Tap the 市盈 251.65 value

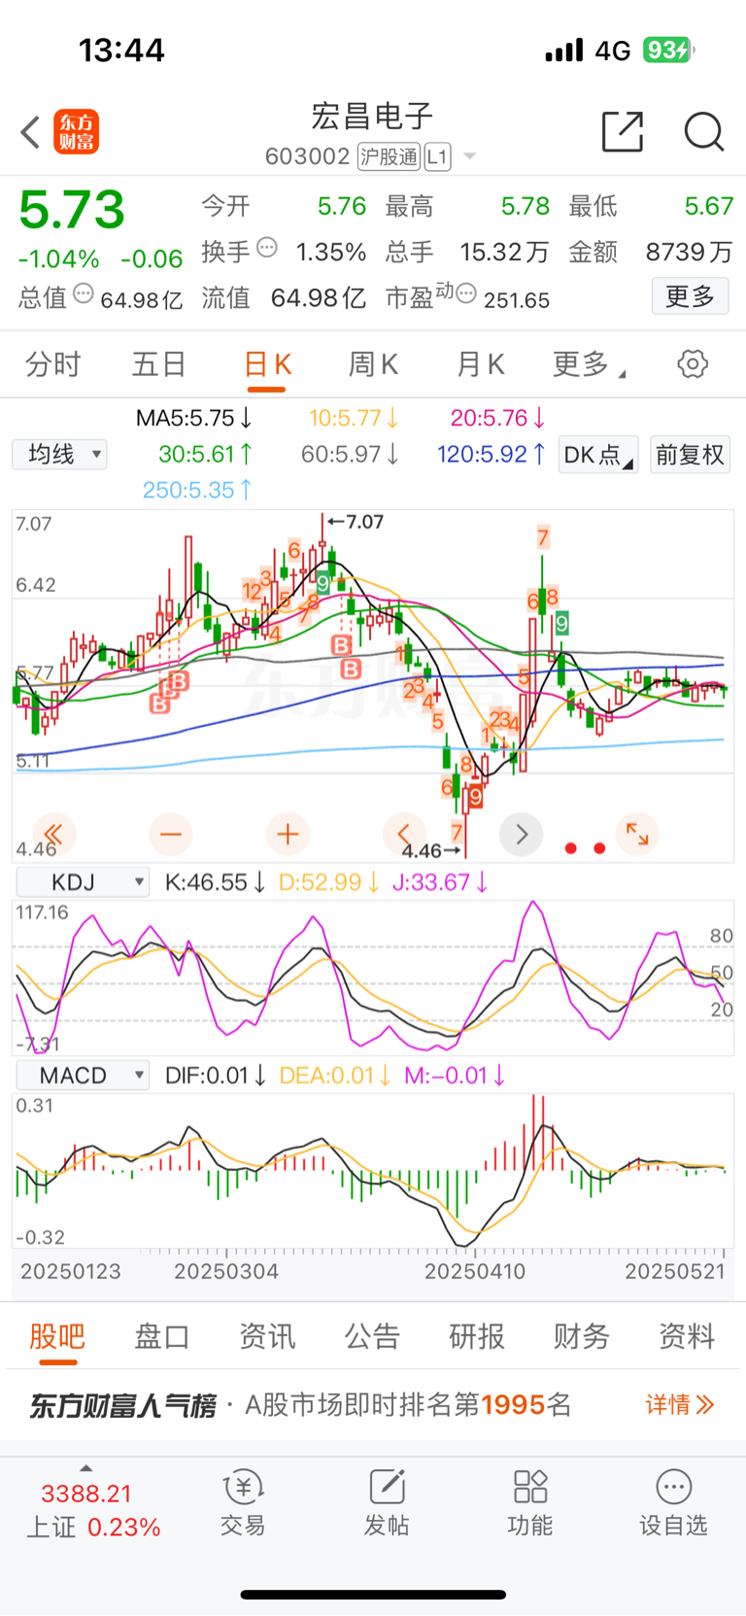pyautogui.click(x=517, y=299)
